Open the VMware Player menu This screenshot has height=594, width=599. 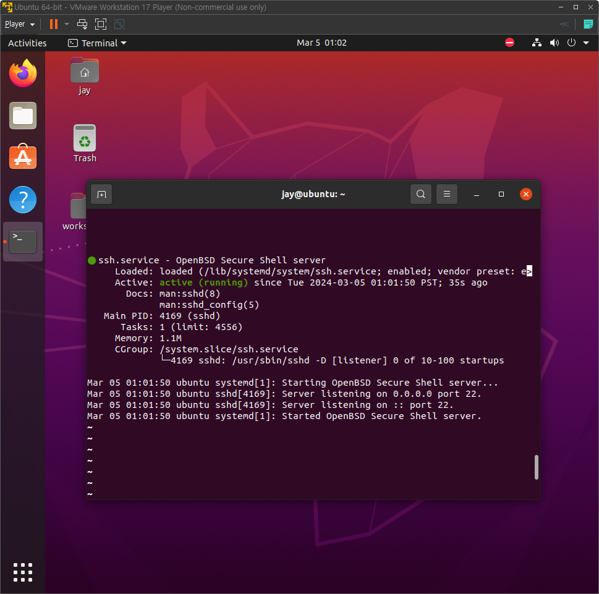tap(20, 24)
